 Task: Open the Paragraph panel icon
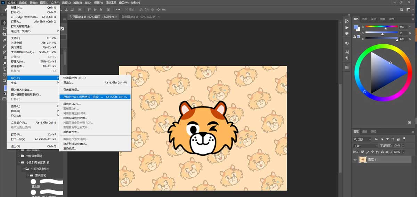tap(347, 58)
